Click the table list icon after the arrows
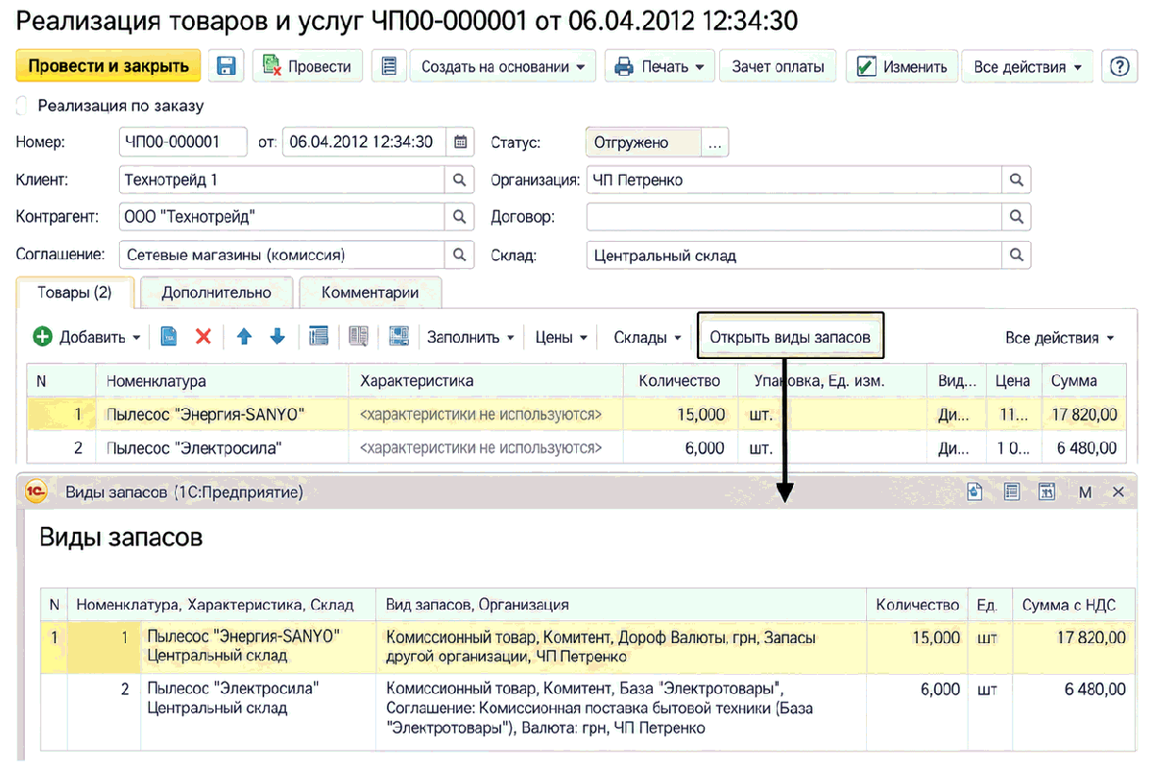The image size is (1152, 768). tap(319, 337)
